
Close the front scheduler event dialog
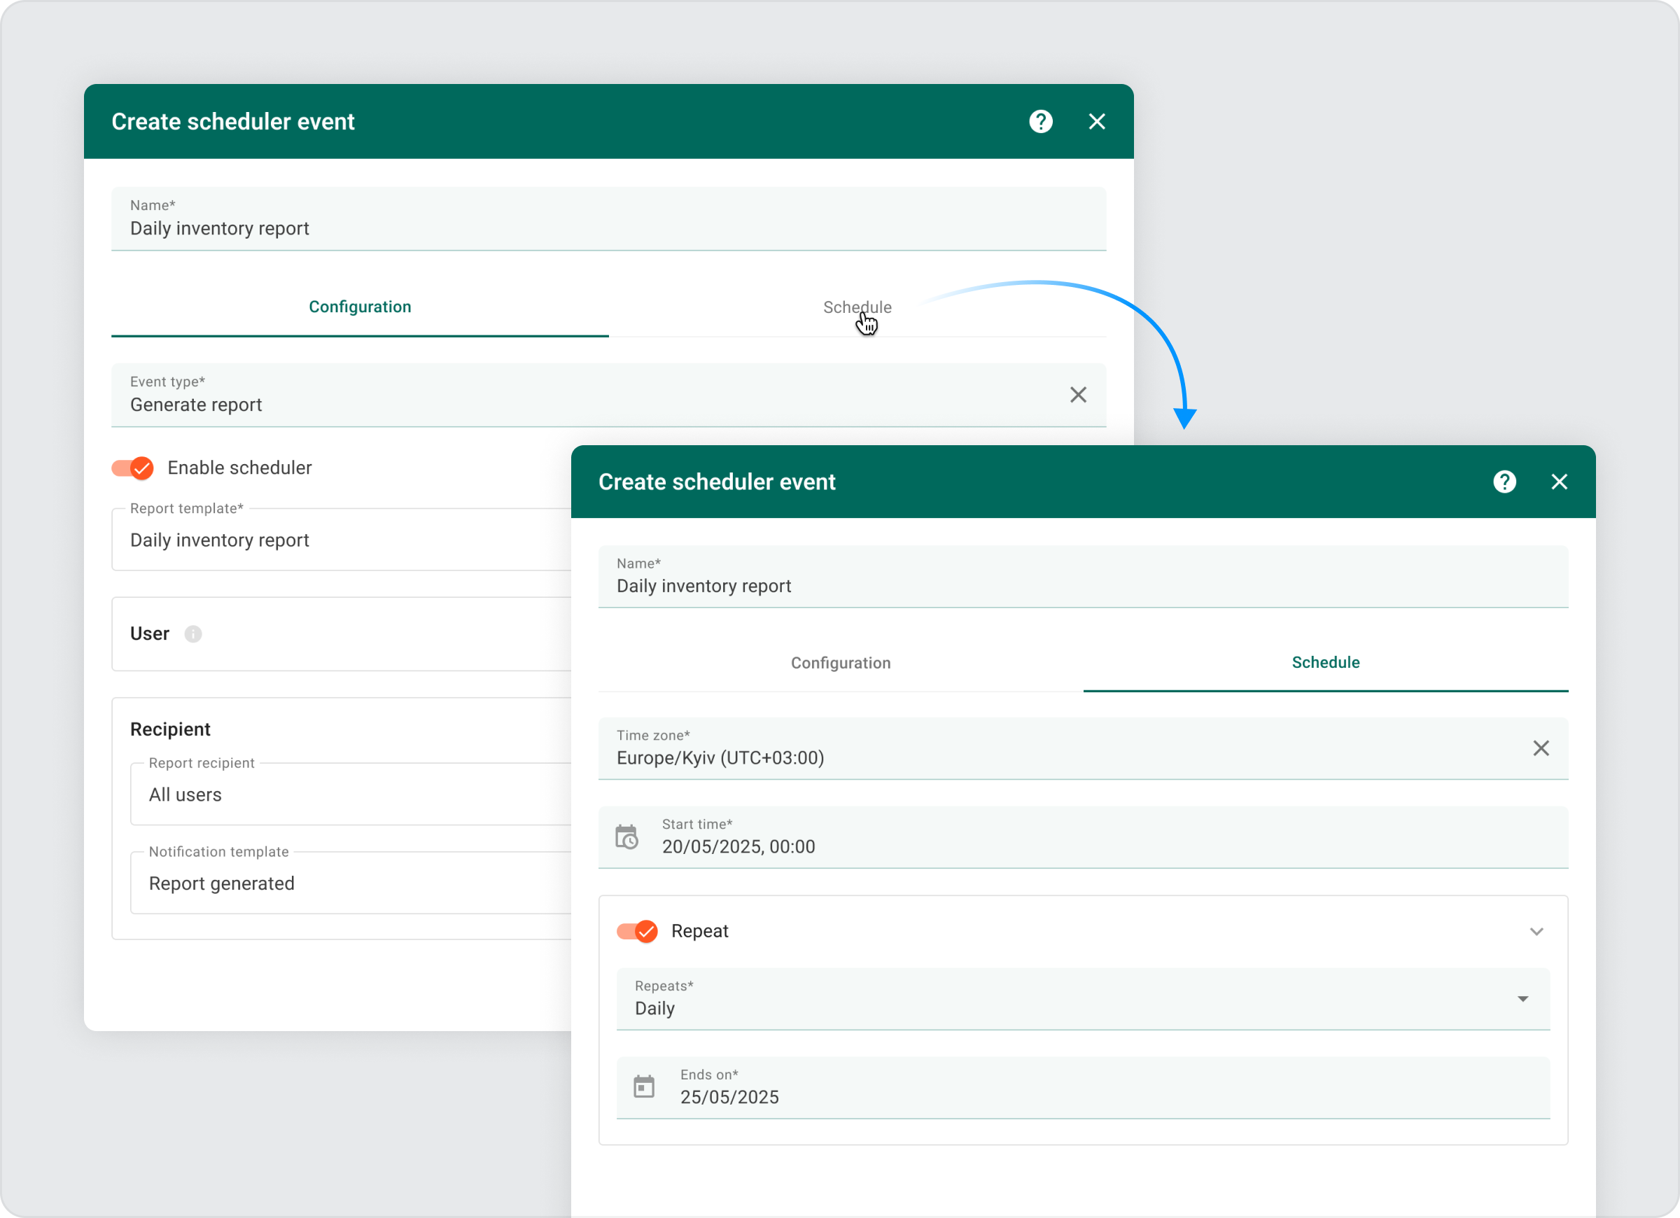pyautogui.click(x=1558, y=482)
